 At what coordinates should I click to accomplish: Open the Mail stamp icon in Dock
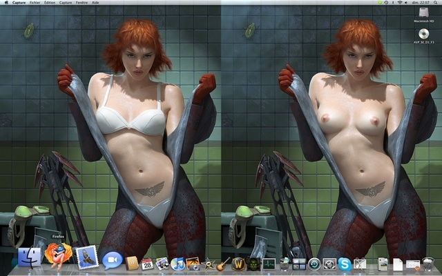pyautogui.click(x=88, y=257)
